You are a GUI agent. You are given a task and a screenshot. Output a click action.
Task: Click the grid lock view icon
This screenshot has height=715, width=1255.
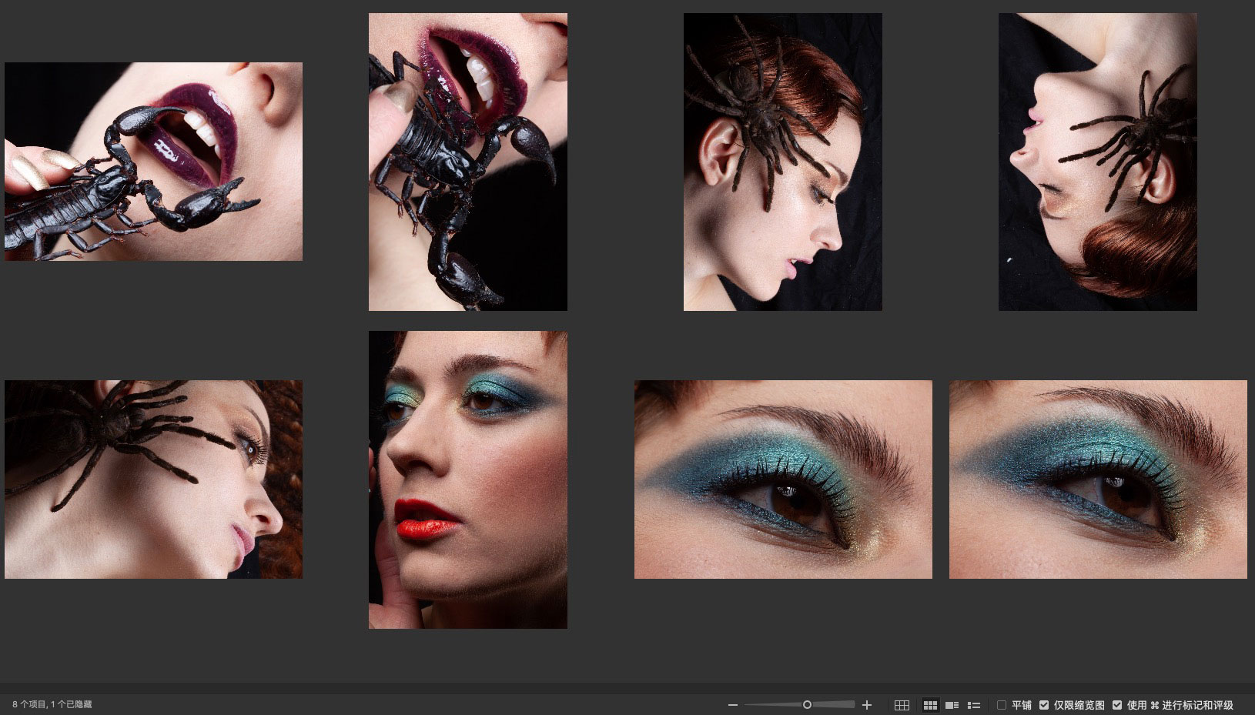902,705
